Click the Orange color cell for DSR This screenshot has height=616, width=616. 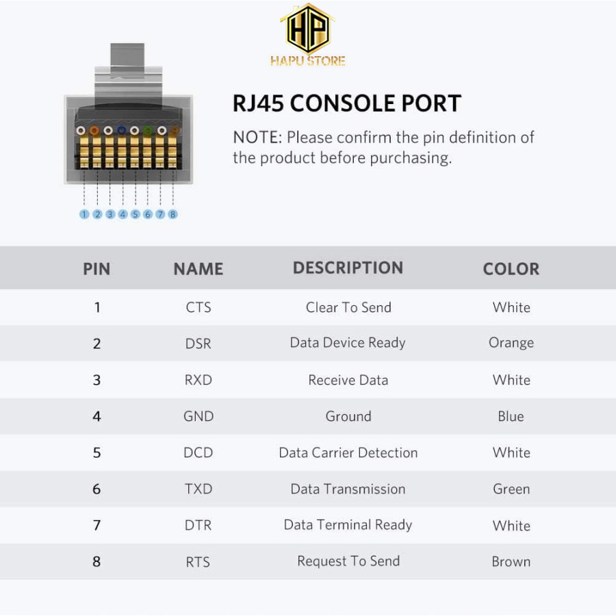pos(511,343)
